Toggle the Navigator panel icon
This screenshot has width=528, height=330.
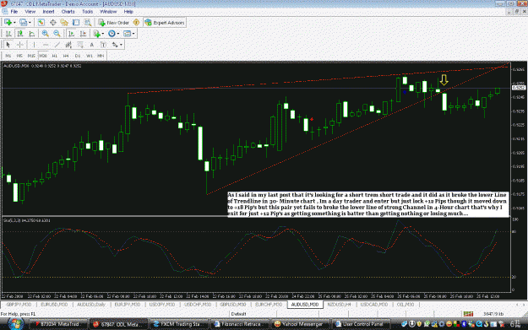click(x=64, y=23)
